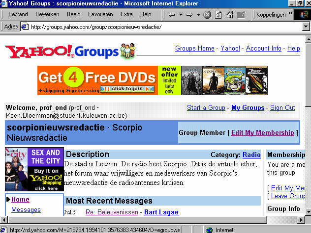Click the Back arrow toolbar icon
311x233 pixels.
[x=172, y=15]
